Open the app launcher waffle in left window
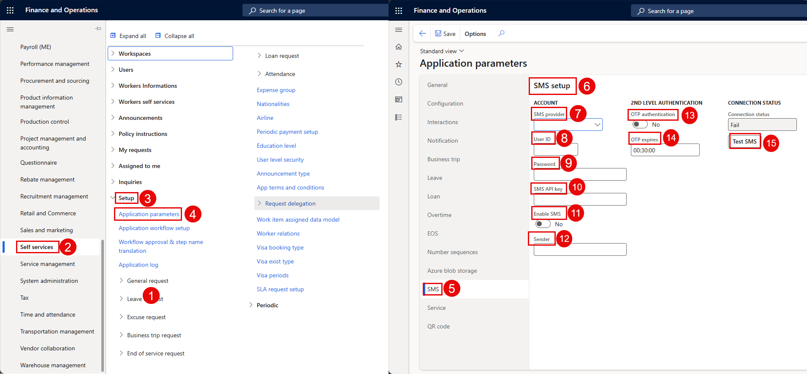The image size is (807, 374). [10, 10]
